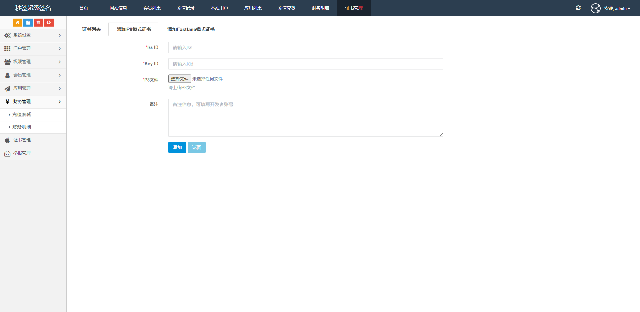Viewport: 640px width, 312px height.
Task: Click the 秒签超级签名 site title
Action: pos(33,8)
